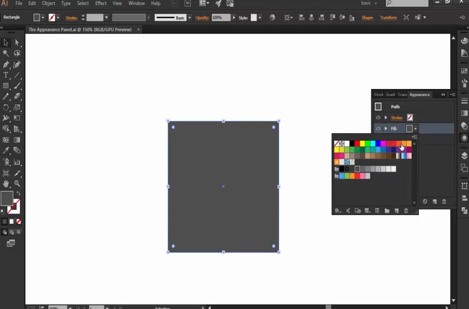Click the Opacity link in control bar

point(202,17)
